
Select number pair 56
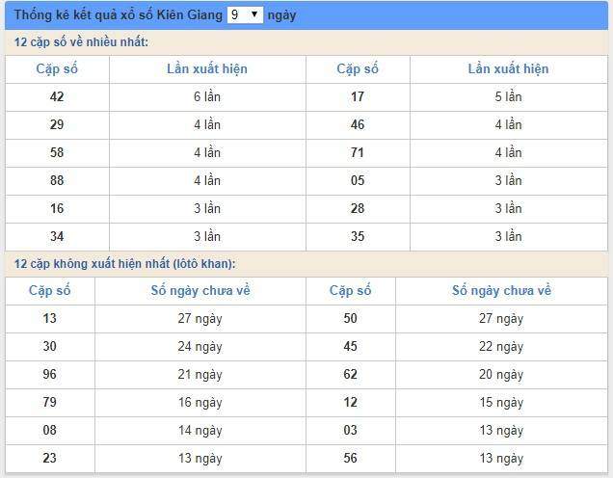[351, 459]
